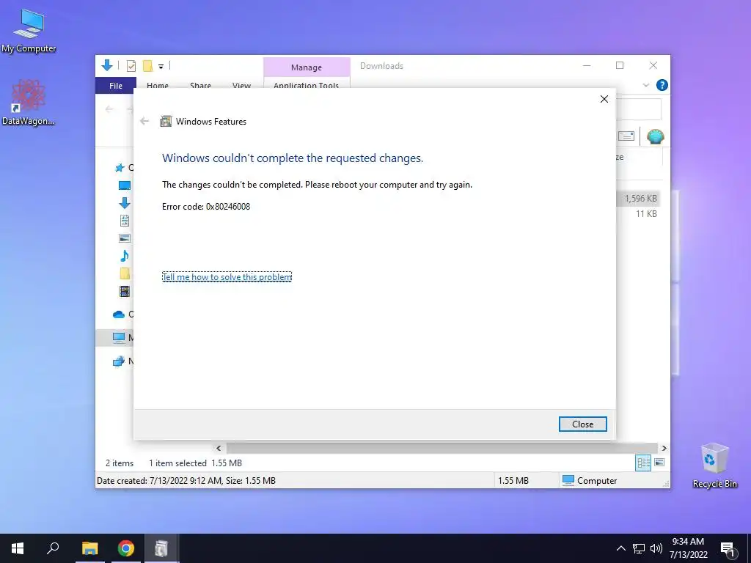Open the DataWagon desktop shortcut
This screenshot has width=751, height=563.
point(28,103)
